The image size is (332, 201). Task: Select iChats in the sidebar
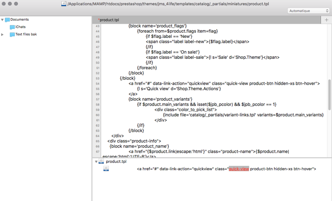20,27
